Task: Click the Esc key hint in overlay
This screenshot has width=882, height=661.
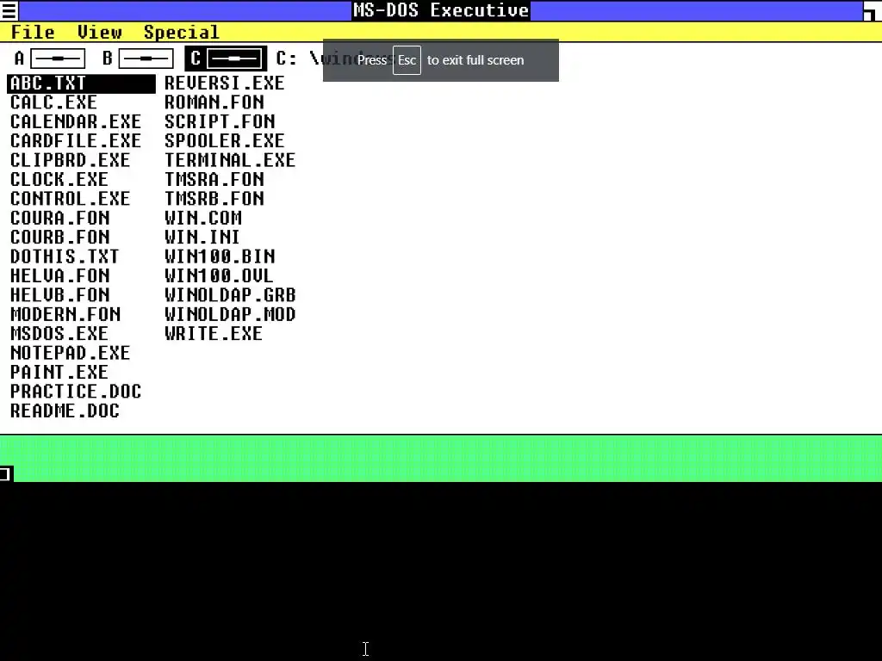Action: tap(407, 60)
